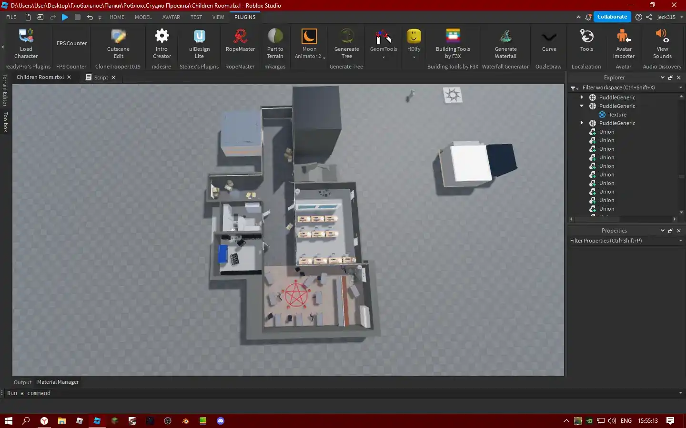Image resolution: width=686 pixels, height=428 pixels.
Task: Open the Terrain Editor side panel
Action: tap(6, 90)
